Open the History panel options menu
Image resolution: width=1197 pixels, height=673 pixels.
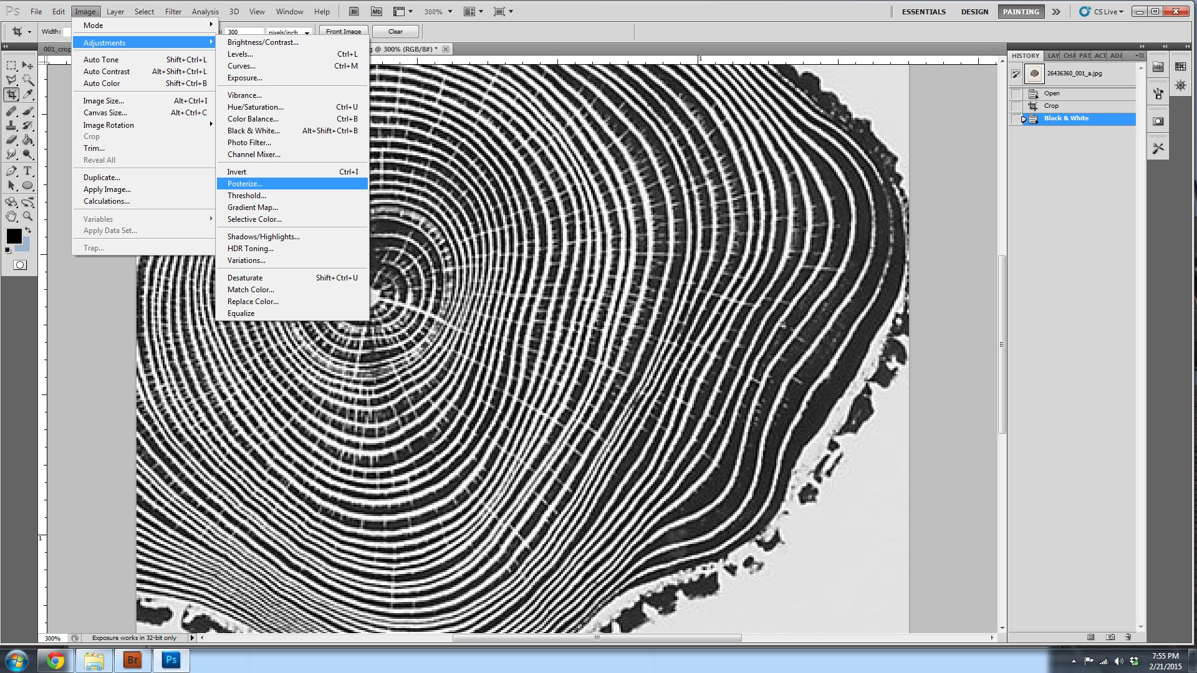click(x=1140, y=55)
